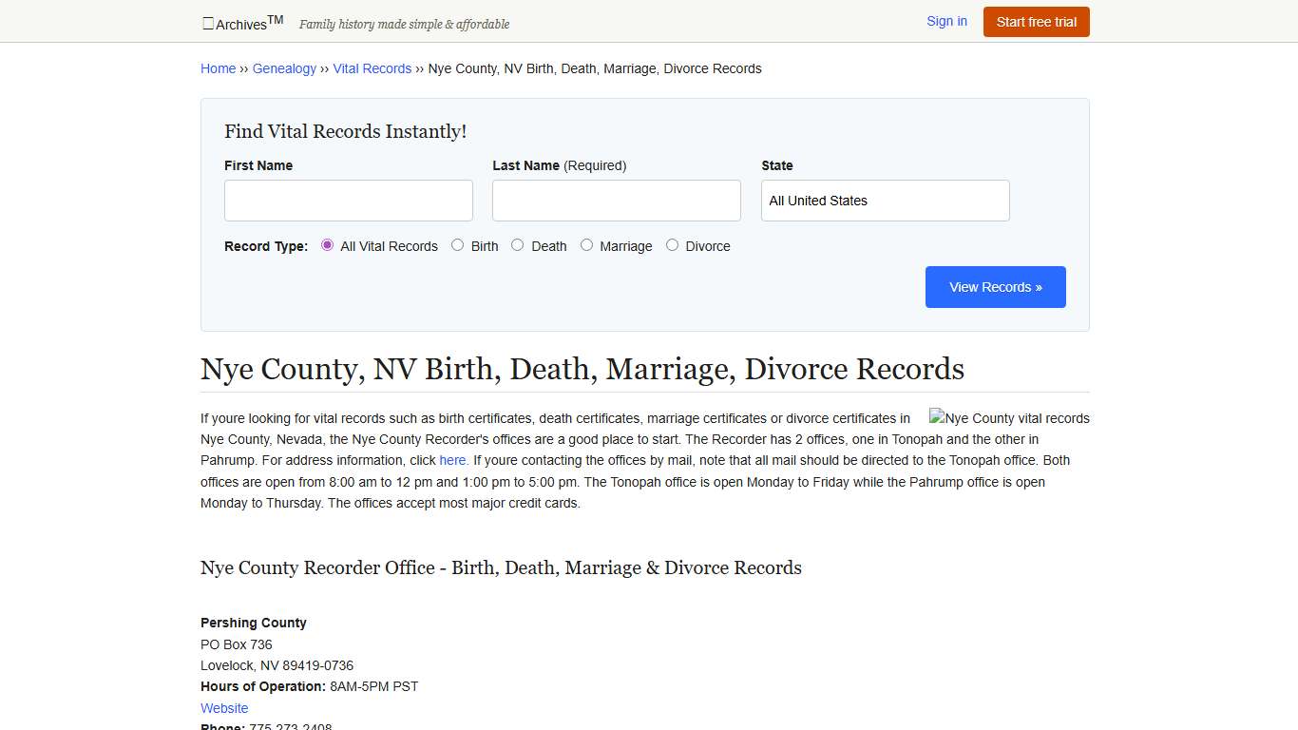
Task: Open the Pershing County Website link
Action: coord(223,707)
